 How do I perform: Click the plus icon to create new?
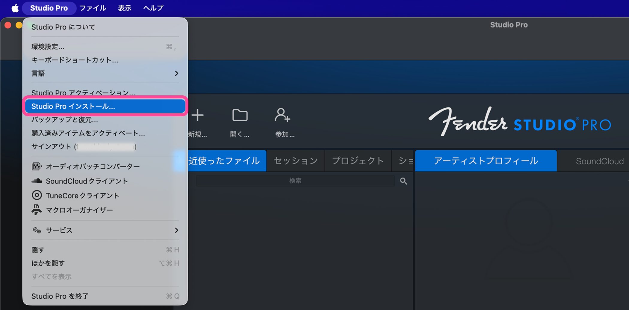pyautogui.click(x=198, y=115)
